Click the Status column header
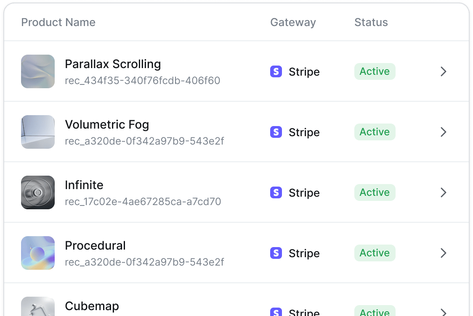Viewport: 473px width, 316px height. pyautogui.click(x=371, y=22)
